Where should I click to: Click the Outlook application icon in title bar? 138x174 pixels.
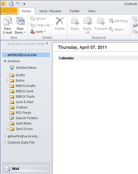[x=3, y=4]
